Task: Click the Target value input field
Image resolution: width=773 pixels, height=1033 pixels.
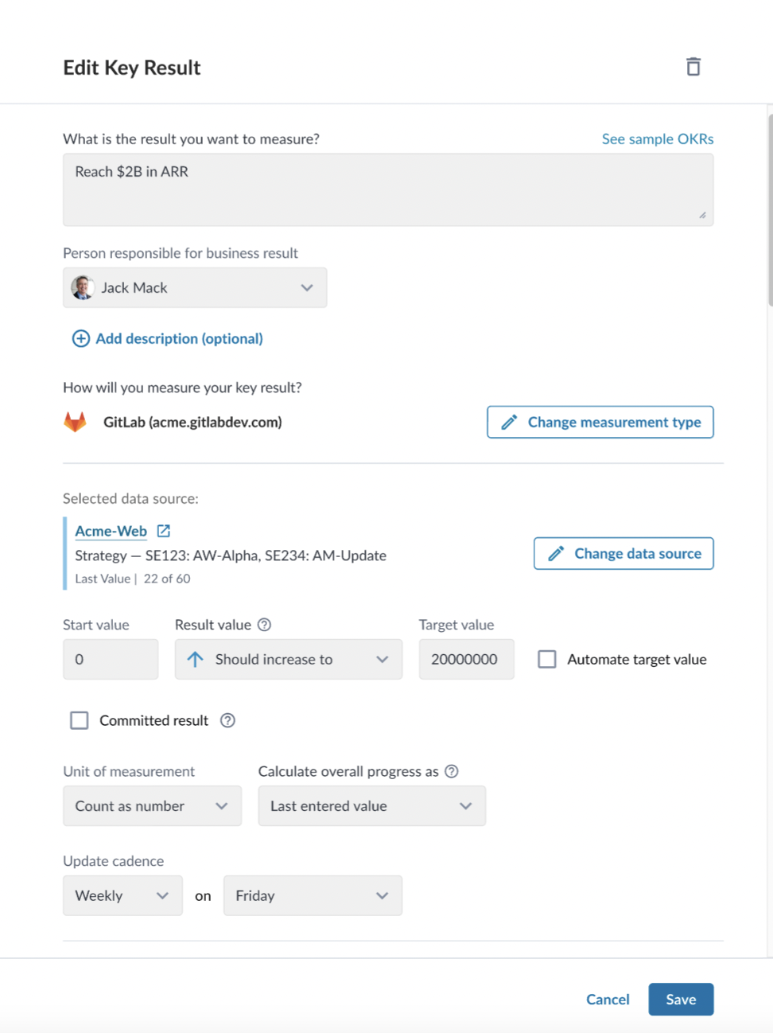Action: coord(467,659)
